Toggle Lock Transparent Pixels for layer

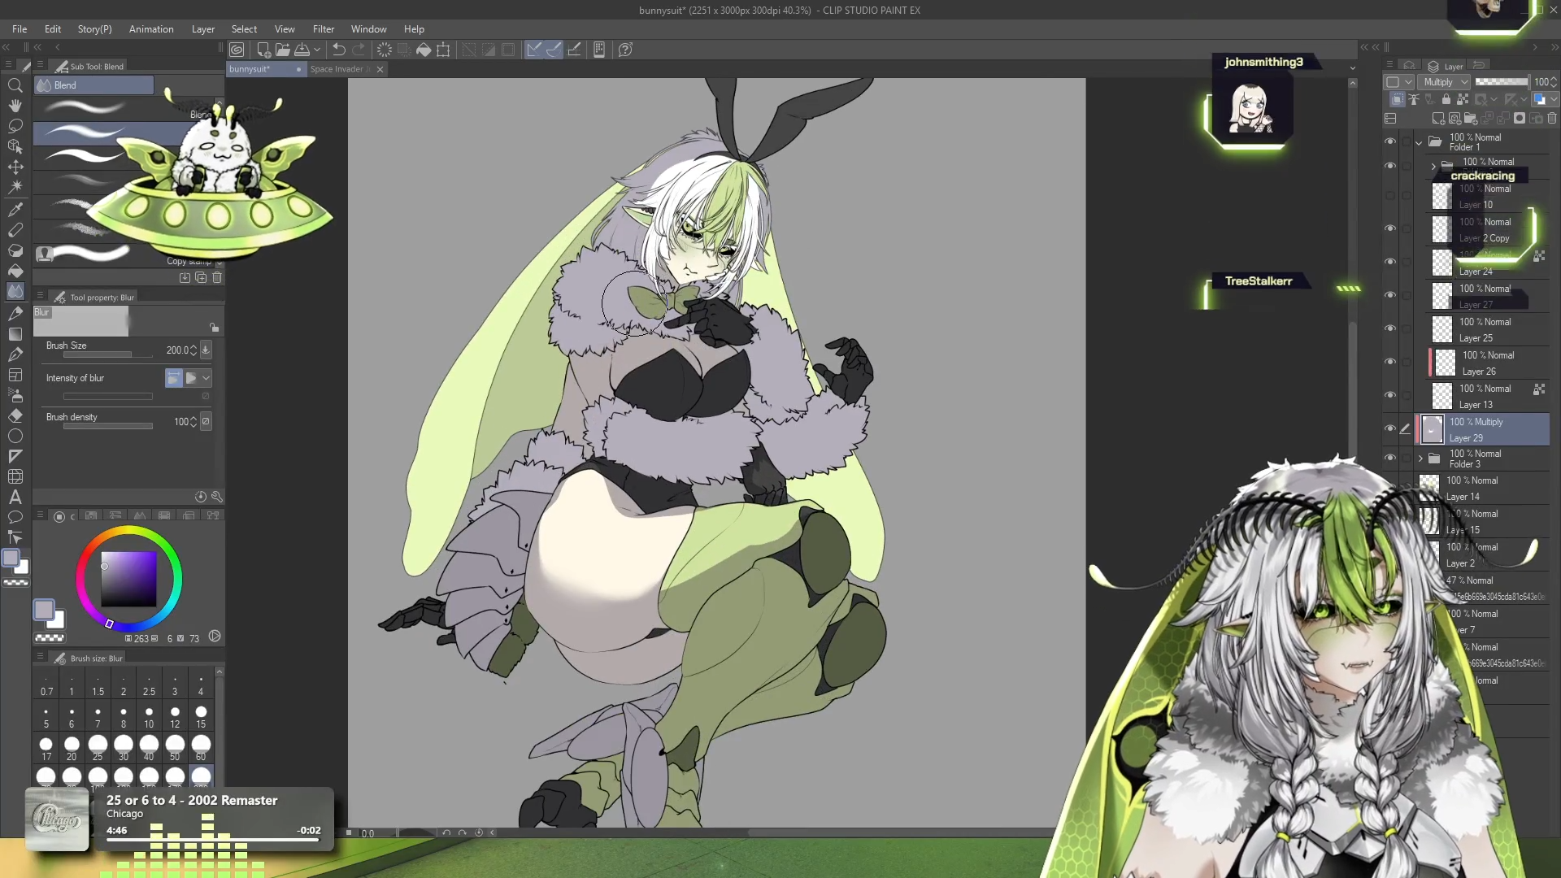[x=1463, y=99]
